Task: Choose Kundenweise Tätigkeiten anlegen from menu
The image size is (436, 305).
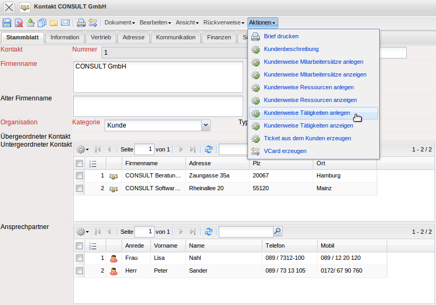Action: tap(306, 113)
